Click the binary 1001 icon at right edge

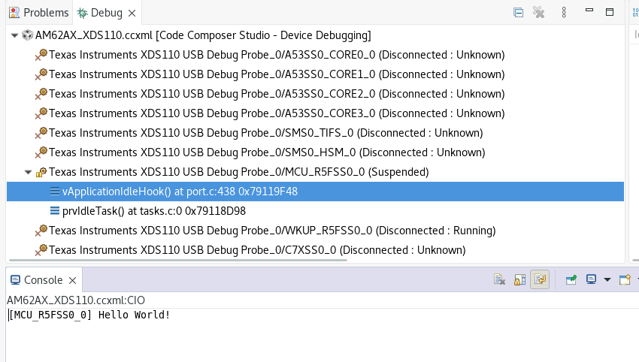coord(635,12)
